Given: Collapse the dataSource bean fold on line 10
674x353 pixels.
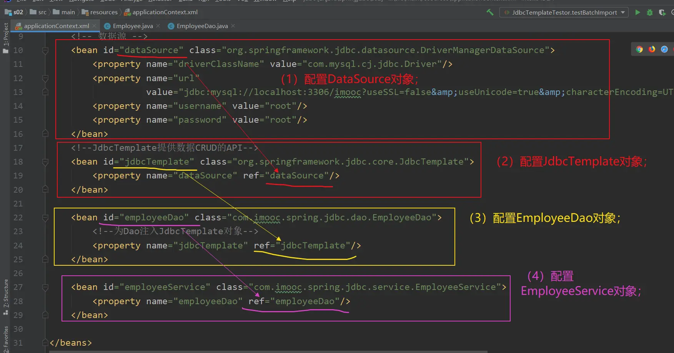Looking at the screenshot, I should point(45,50).
